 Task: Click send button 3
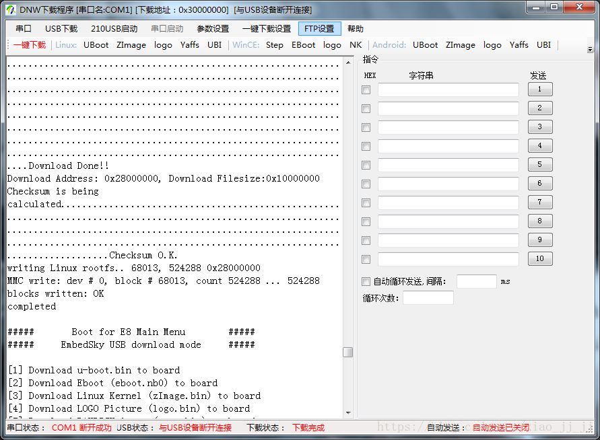point(540,126)
